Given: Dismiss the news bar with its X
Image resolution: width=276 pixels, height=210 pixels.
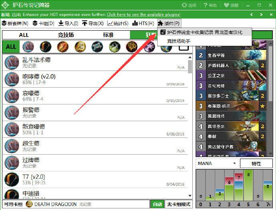Looking at the screenshot, I should tap(271, 15).
